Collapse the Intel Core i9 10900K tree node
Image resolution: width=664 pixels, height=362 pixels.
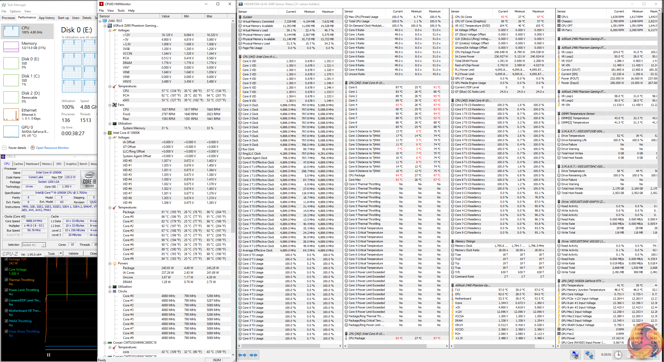pos(105,133)
